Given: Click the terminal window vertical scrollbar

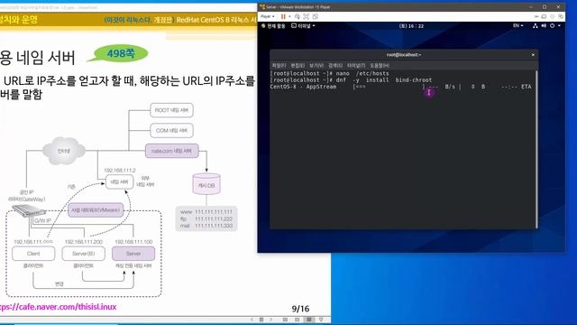Looking at the screenshot, I should point(537,149).
